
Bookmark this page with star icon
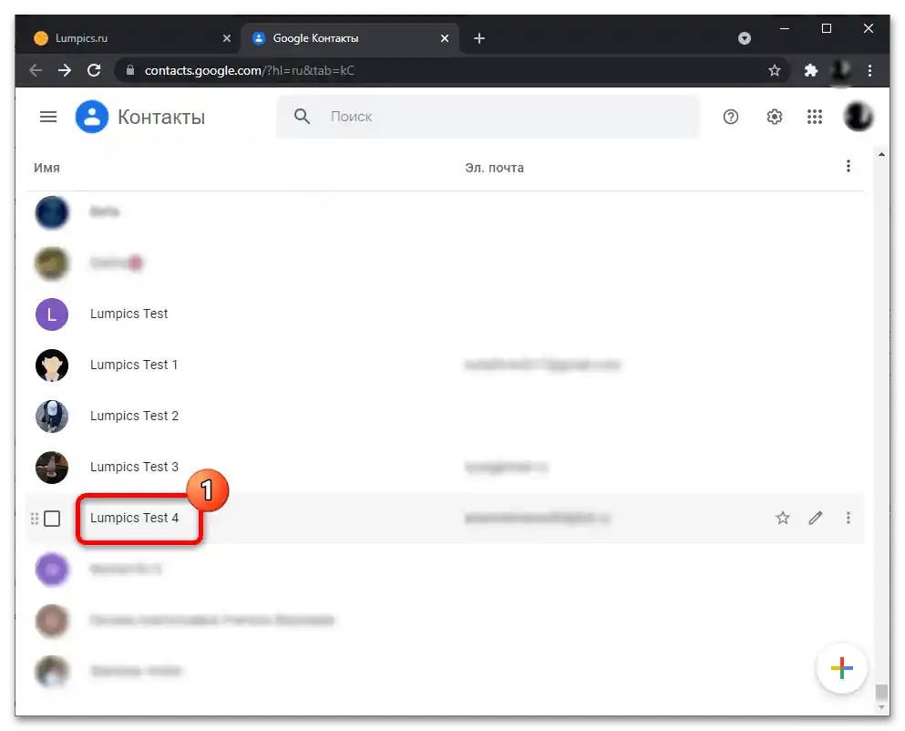tap(774, 70)
